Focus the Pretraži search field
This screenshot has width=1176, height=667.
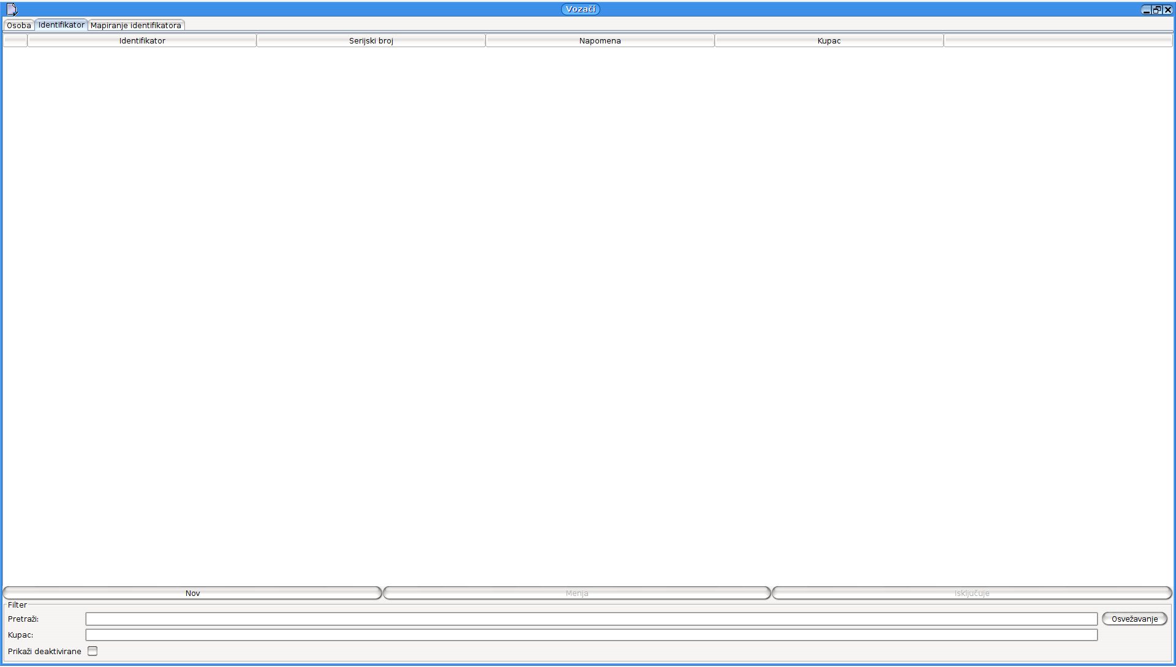pos(591,619)
